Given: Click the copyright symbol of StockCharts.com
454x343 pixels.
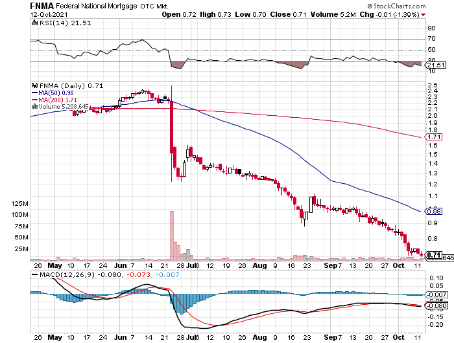Looking at the screenshot, I should click(x=370, y=6).
